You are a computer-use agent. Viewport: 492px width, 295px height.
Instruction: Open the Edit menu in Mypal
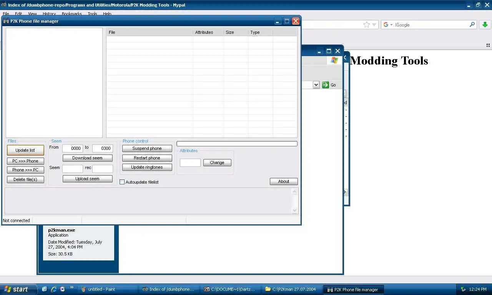coord(18,14)
